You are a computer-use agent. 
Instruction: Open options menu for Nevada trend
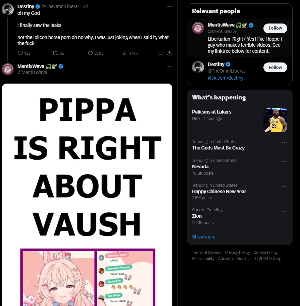[284, 161]
